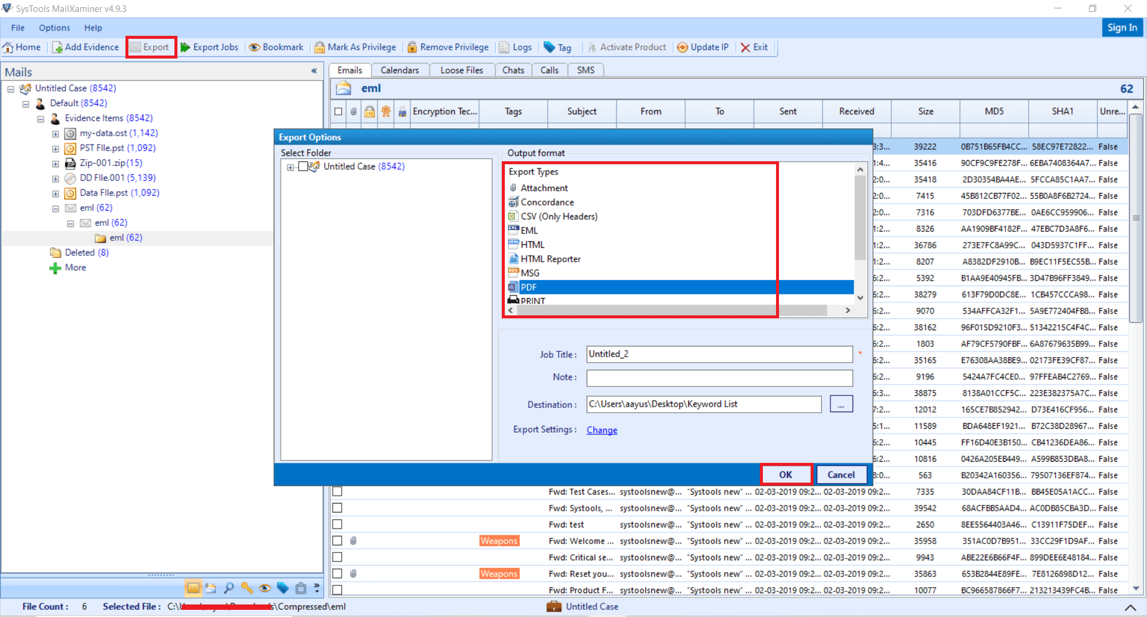
Task: Click the blue tag icon in bottom panel
Action: (x=283, y=588)
